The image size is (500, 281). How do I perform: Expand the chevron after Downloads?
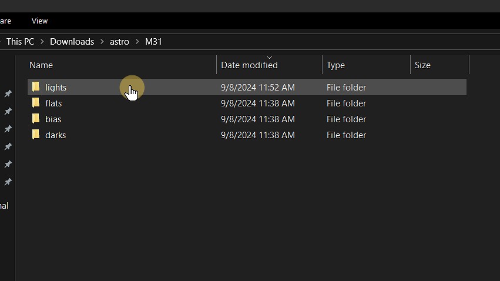(102, 42)
